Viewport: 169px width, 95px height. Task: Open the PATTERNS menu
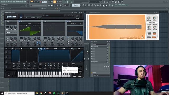coord(10,2)
